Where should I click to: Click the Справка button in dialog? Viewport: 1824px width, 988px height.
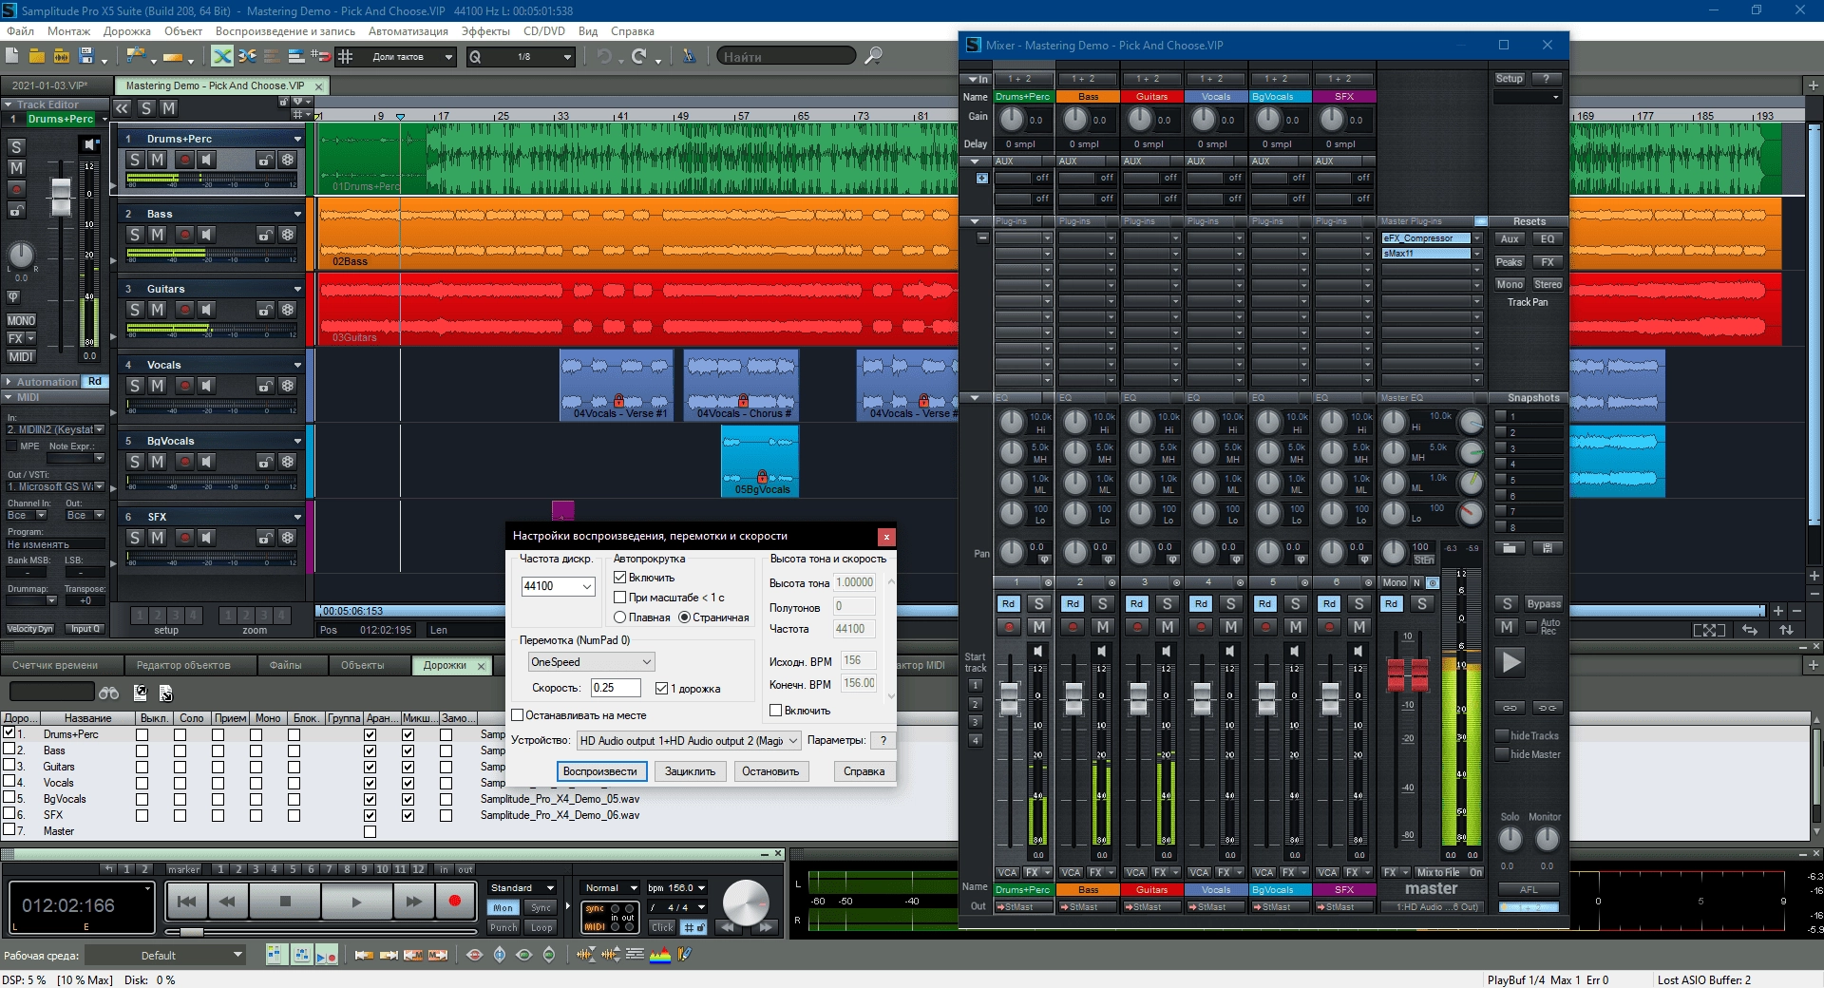pos(864,771)
